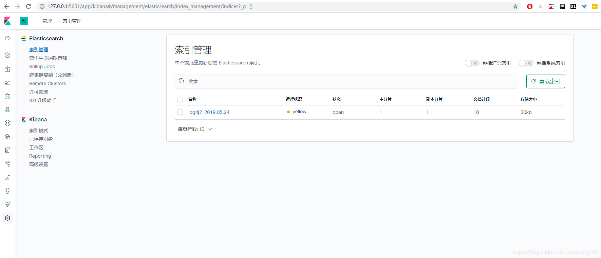Click the blue Vue devtools extension icon
This screenshot has height=258, width=601.
coord(584,6)
